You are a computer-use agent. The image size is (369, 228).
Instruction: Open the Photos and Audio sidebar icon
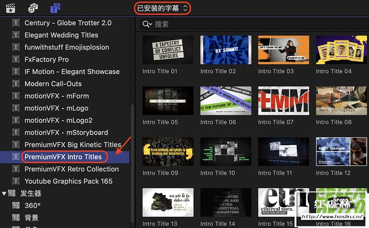(33, 8)
